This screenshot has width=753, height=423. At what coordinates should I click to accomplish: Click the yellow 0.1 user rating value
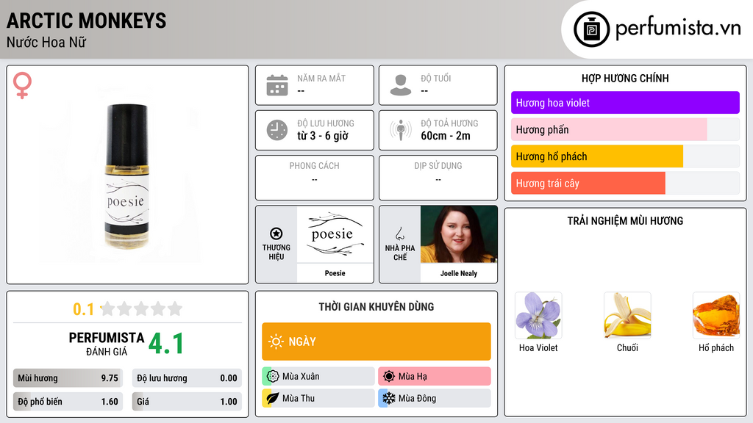(84, 309)
